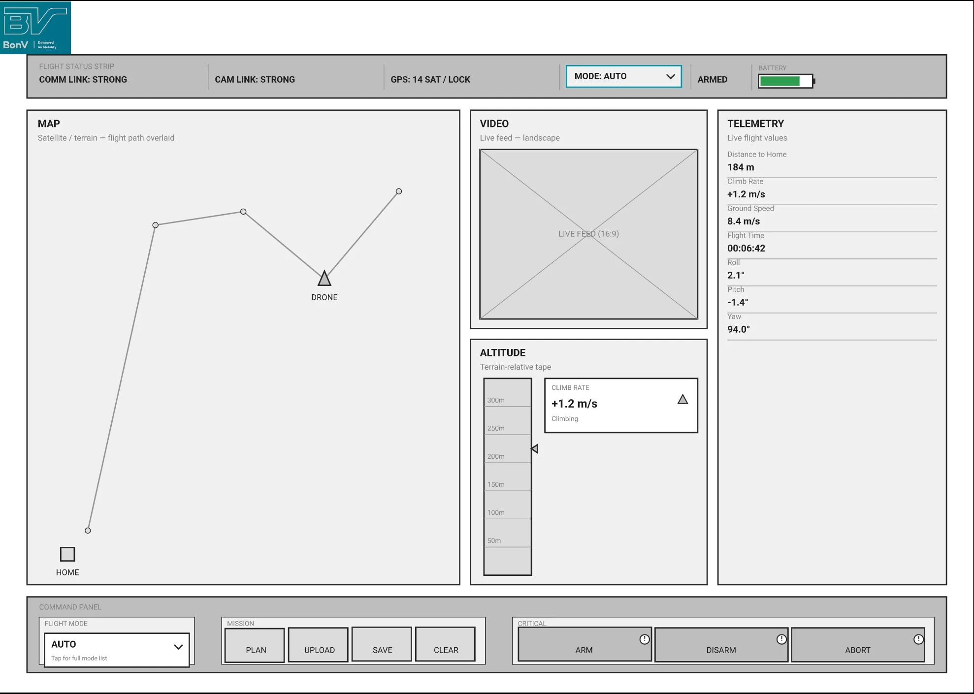Click the DISARM critical button
This screenshot has height=694, width=974.
tap(721, 645)
